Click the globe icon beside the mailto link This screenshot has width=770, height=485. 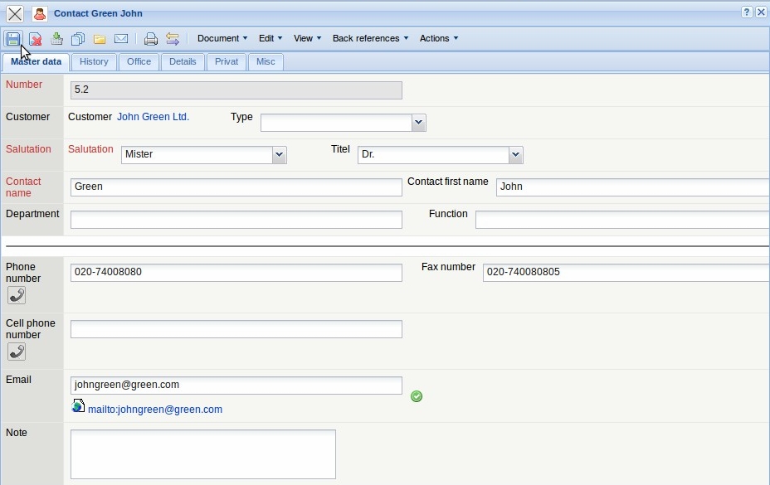[78, 406]
